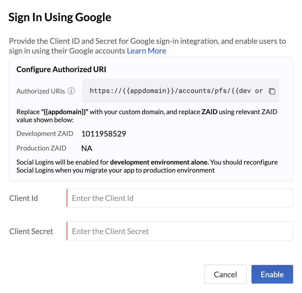
Task: Click the Configure Authorized URI heading
Action: (x=61, y=69)
